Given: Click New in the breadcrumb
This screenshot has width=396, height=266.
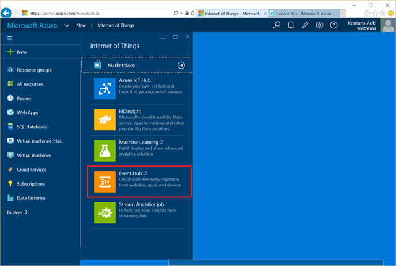Looking at the screenshot, I should pyautogui.click(x=81, y=25).
